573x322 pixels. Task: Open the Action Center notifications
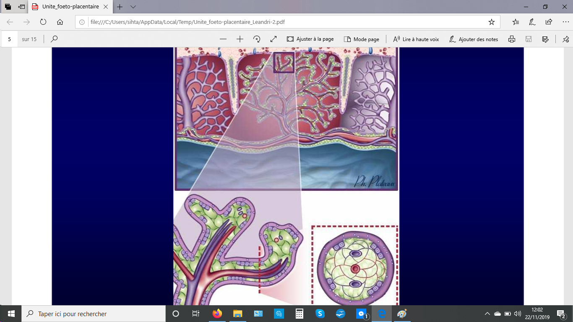561,314
